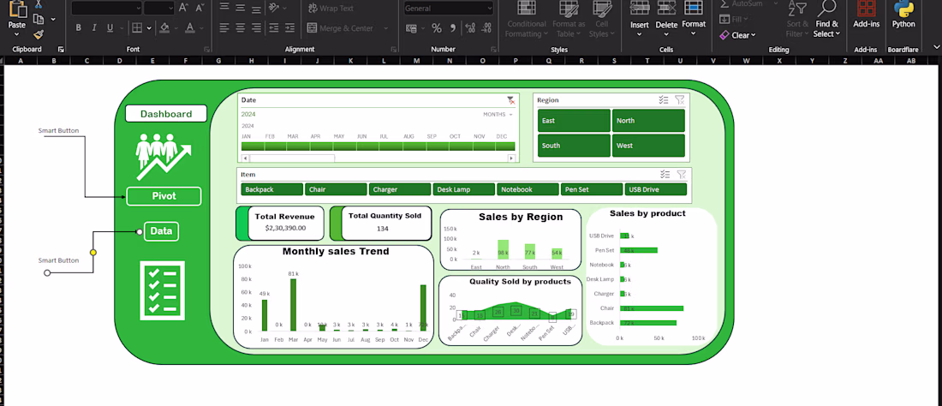This screenshot has width=942, height=406.
Task: Clear the filter on the Region slicer
Action: pyautogui.click(x=679, y=100)
